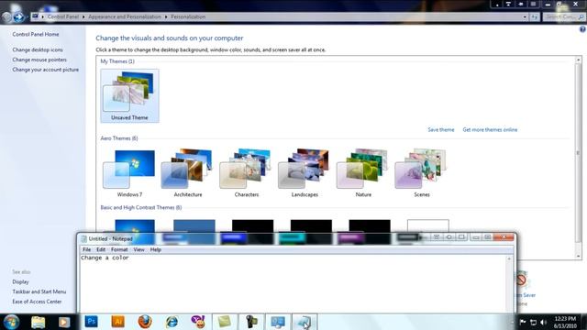Open Windows Explorer from taskbar
Screen dimensions: 587x330
tap(38, 322)
